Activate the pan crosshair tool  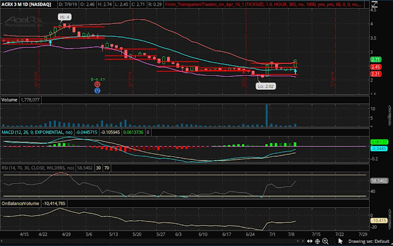[x=317, y=242]
